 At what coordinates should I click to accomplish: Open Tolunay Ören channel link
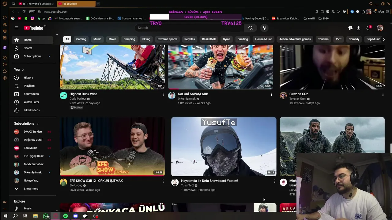click(x=298, y=99)
